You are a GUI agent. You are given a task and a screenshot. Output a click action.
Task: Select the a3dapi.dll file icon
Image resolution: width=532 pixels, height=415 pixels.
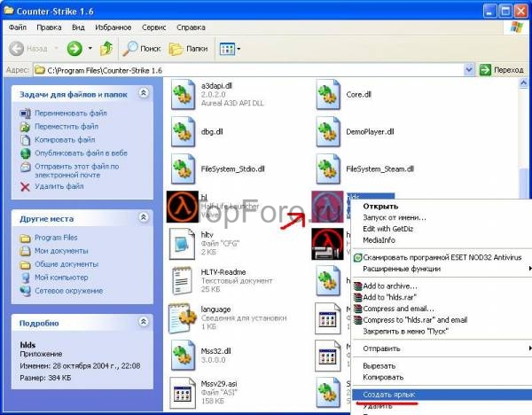pos(184,94)
